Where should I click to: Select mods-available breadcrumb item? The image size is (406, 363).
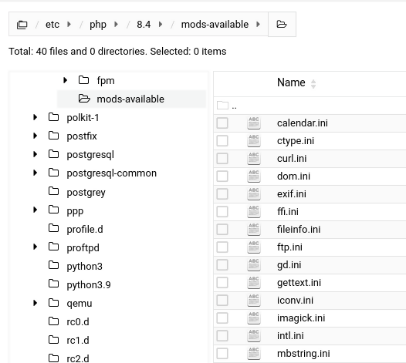(x=215, y=25)
